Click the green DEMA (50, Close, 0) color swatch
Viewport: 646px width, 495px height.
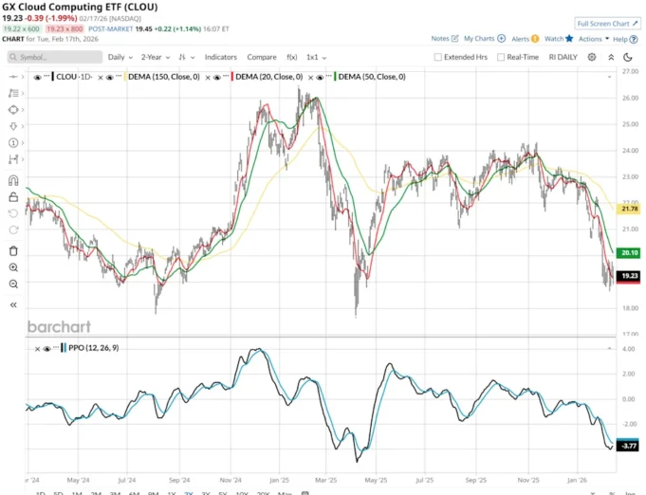[336, 76]
